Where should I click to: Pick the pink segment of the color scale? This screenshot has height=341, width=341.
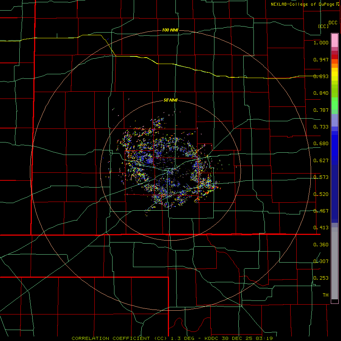point(335,41)
